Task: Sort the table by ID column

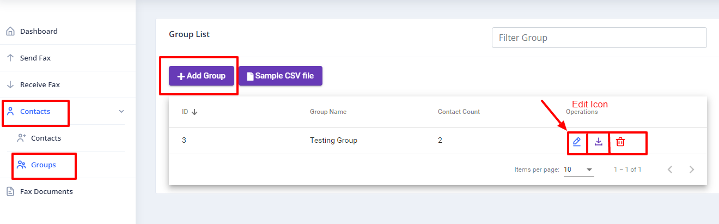Action: [x=189, y=112]
